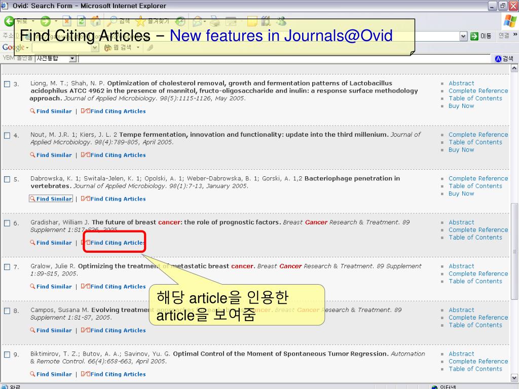Check the box for article 3 by Liong
This screenshot has width=519, height=389.
coord(7,84)
